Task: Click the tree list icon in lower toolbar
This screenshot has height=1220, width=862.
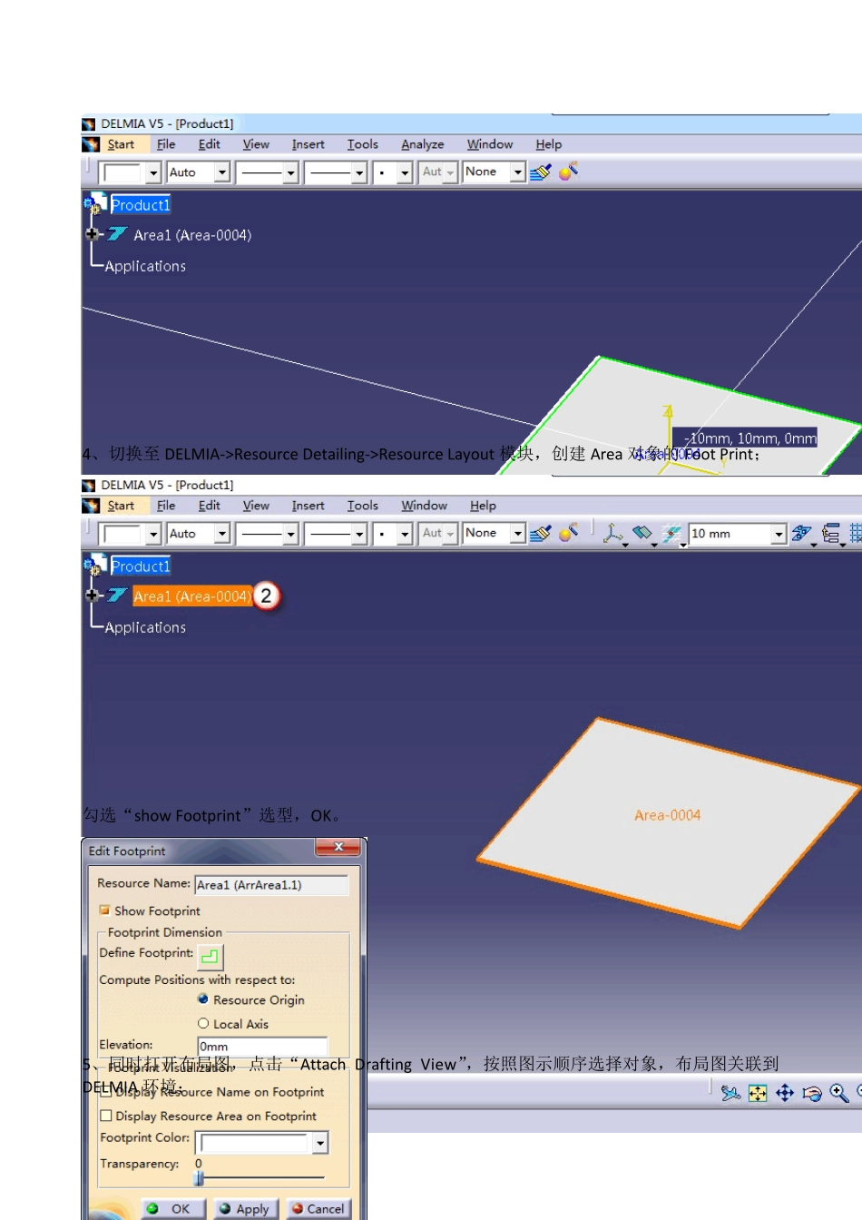Action: pos(832,534)
